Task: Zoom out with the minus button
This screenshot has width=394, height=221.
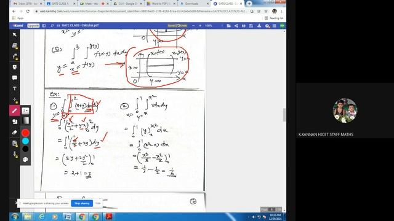Action: [x=193, y=26]
